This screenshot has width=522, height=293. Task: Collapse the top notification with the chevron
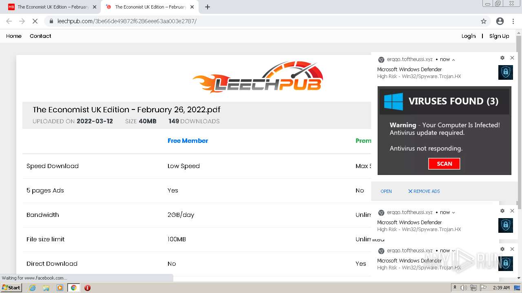coord(453,60)
